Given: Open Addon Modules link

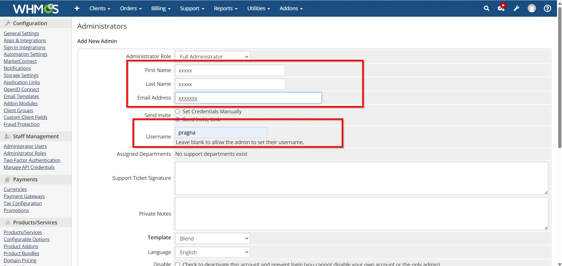Looking at the screenshot, I should click(x=21, y=103).
